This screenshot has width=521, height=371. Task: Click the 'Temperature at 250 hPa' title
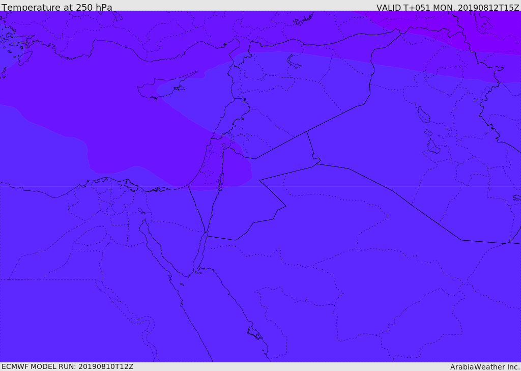(57, 7)
